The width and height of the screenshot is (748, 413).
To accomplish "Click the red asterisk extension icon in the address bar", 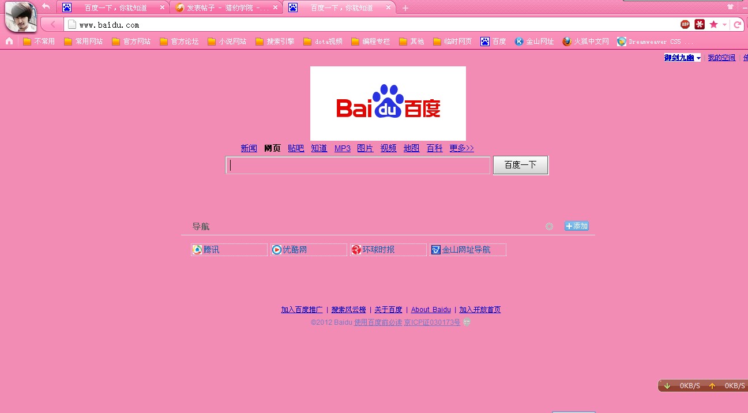I will tap(700, 24).
